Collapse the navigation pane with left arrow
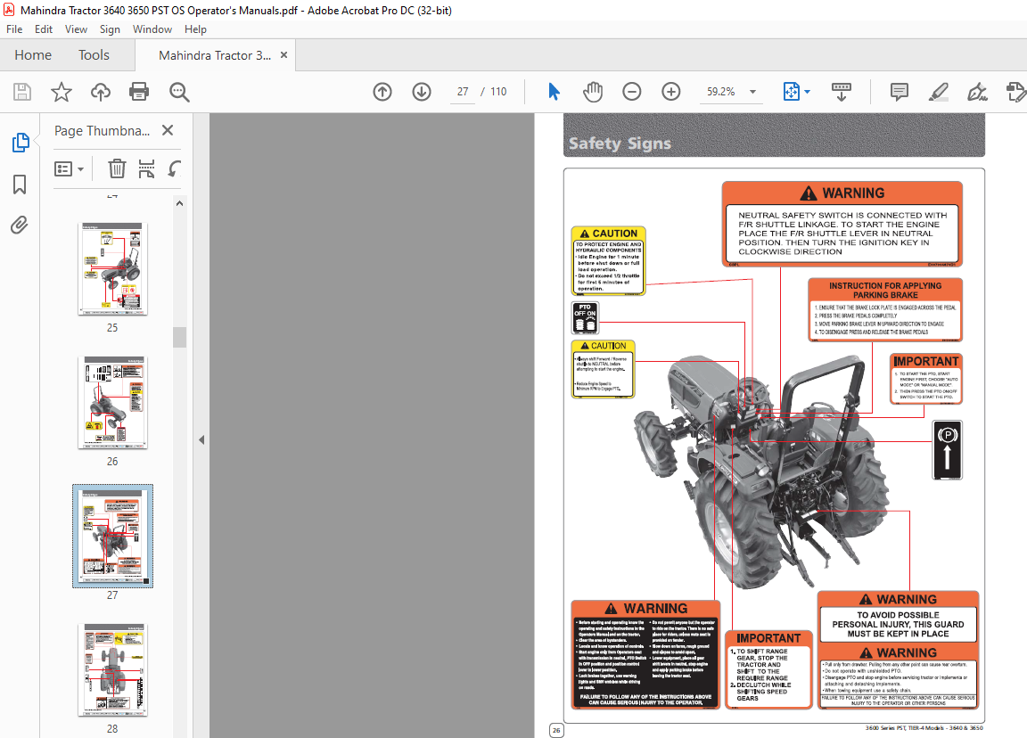1027x738 pixels. coord(201,440)
